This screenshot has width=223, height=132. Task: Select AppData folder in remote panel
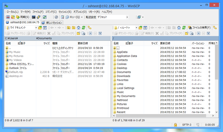120,52
